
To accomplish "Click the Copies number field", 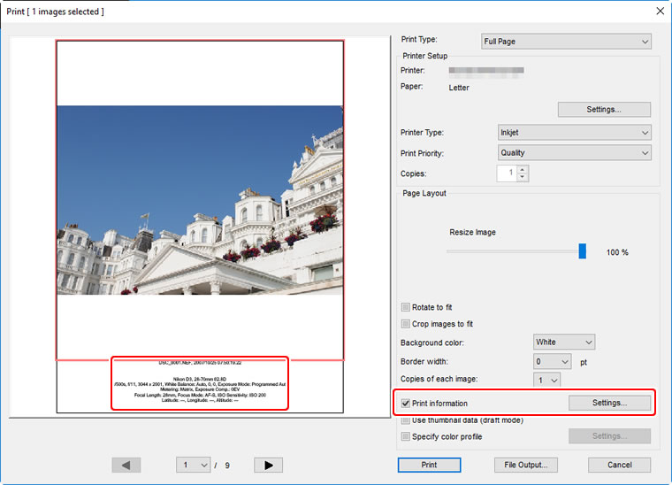I will 507,173.
